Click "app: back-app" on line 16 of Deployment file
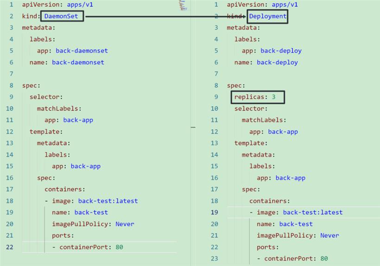This screenshot has width=380, height=266. [281, 178]
